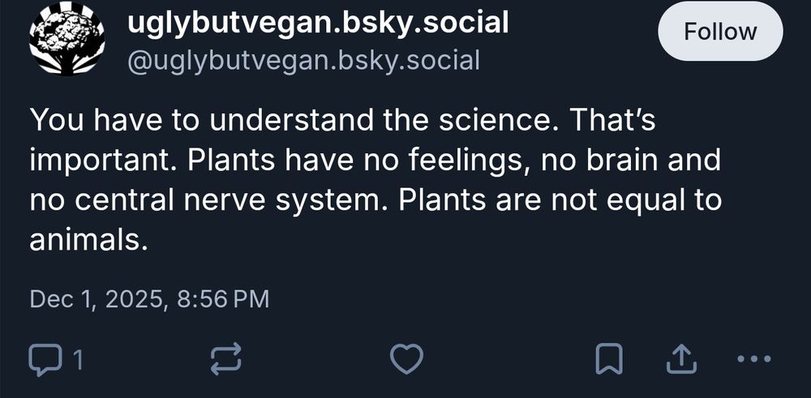Click the 8:56 PM time text
This screenshot has height=398, width=811.
[x=222, y=299]
